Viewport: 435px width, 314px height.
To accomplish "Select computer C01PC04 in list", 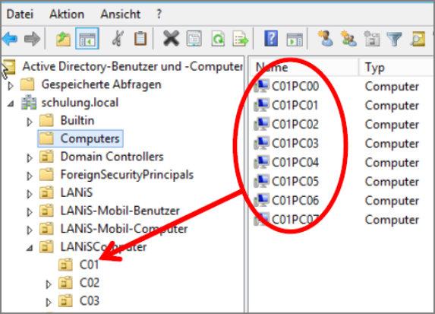I will pos(295,162).
